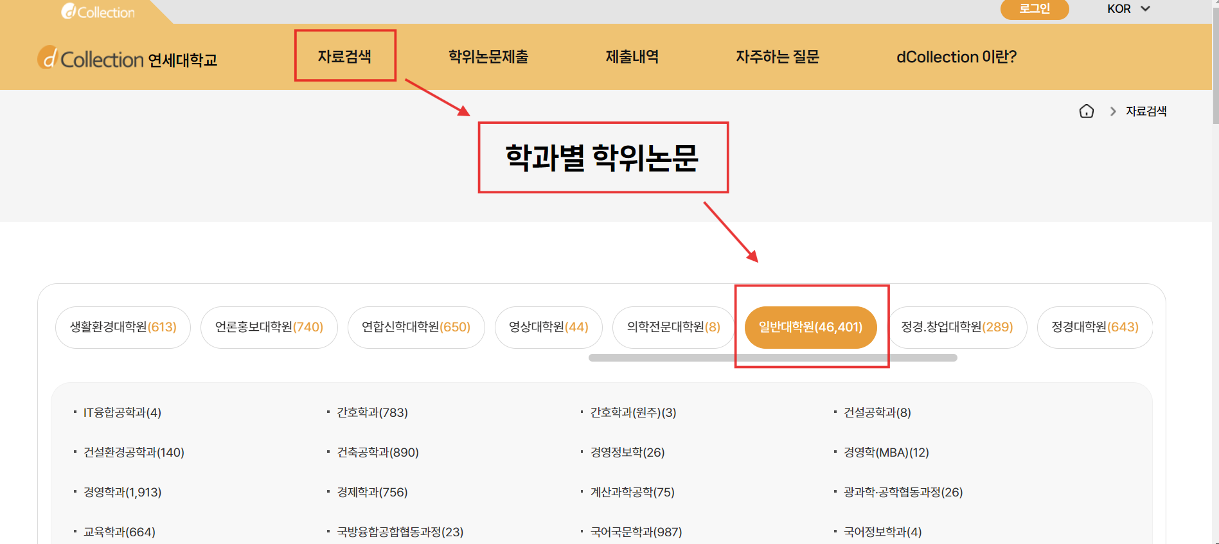Open 계산과학공학(75) theses

pos(632,492)
